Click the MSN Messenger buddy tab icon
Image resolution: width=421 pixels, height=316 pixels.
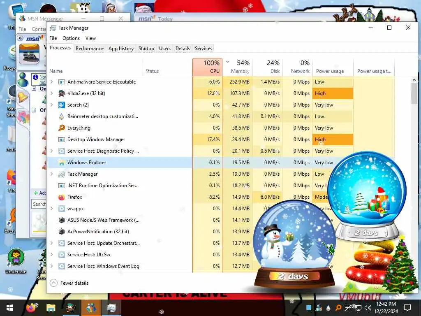23,80
